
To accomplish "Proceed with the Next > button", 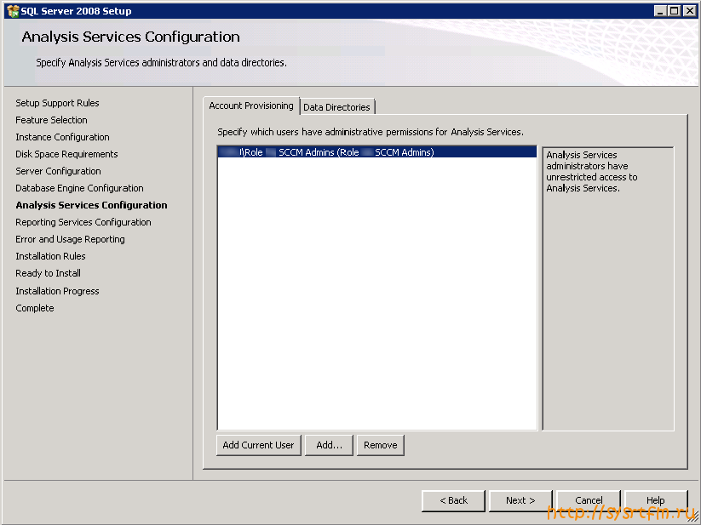I will pyautogui.click(x=520, y=500).
